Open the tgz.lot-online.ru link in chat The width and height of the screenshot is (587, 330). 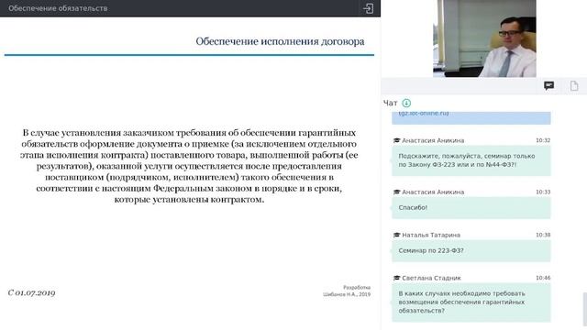pyautogui.click(x=424, y=113)
